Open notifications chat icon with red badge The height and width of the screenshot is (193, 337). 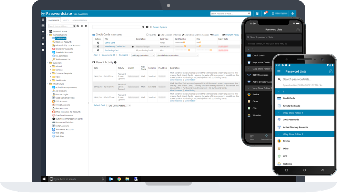pyautogui.click(x=265, y=13)
